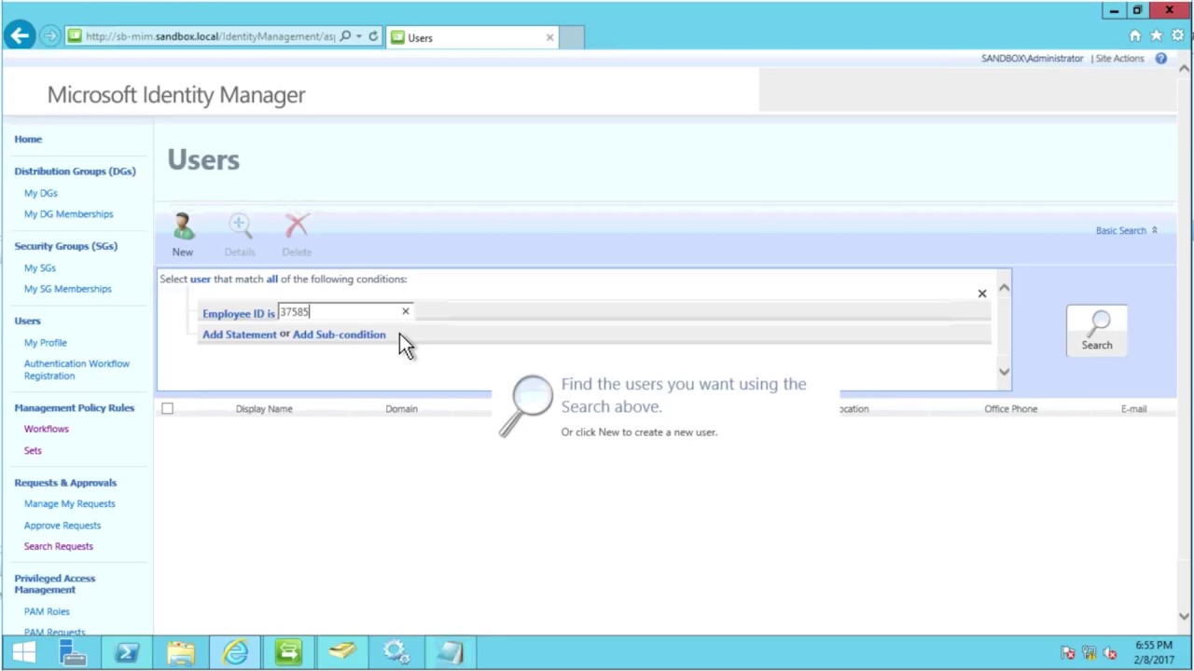Open Approve Requests link
Viewport: 1194px width, 671px height.
pos(62,526)
